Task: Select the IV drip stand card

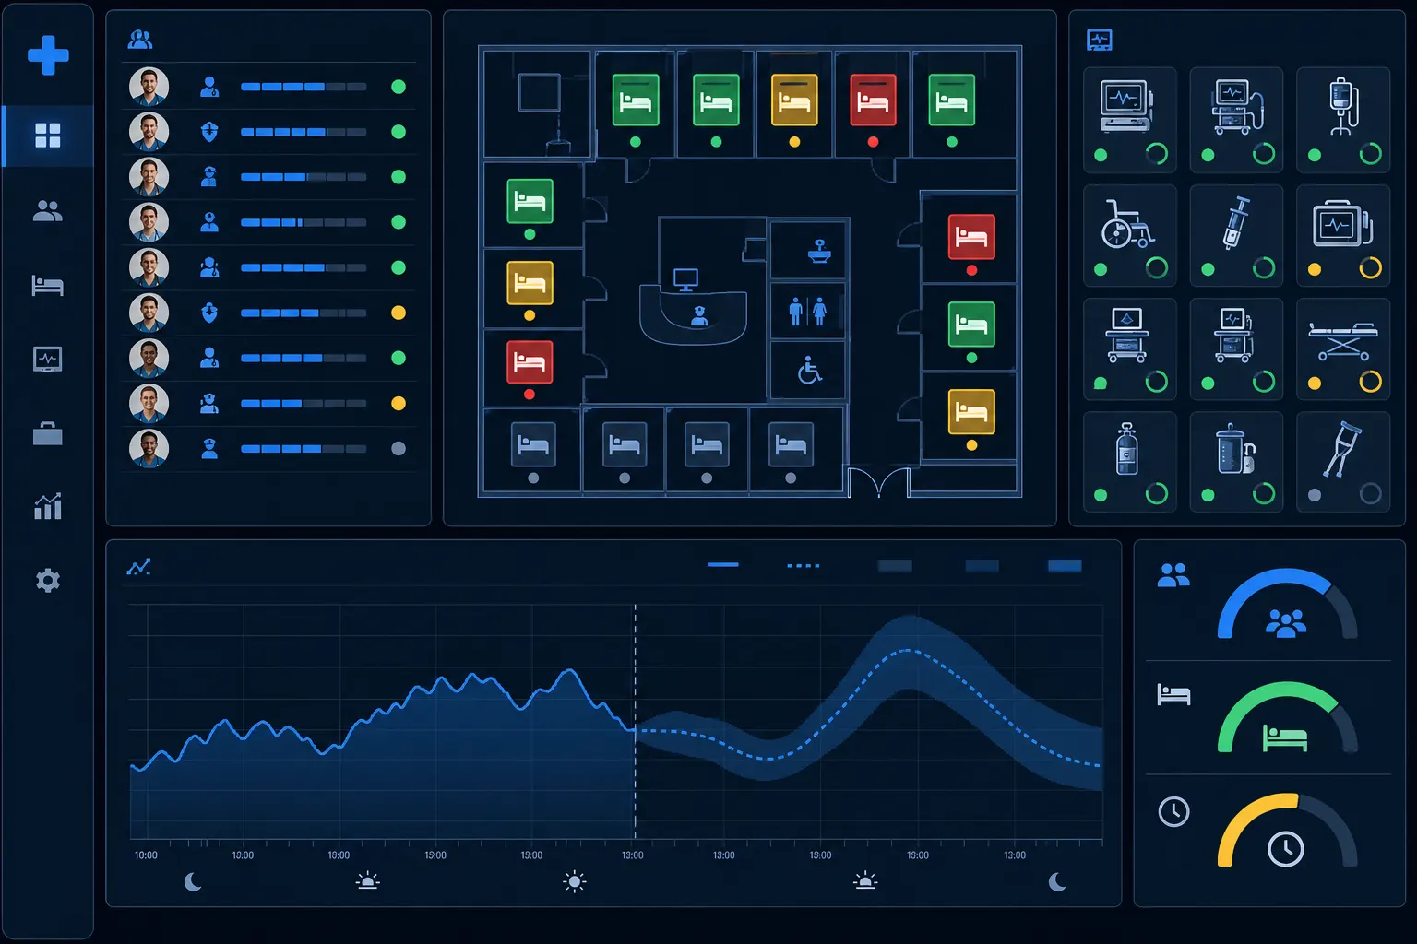Action: 1343,120
